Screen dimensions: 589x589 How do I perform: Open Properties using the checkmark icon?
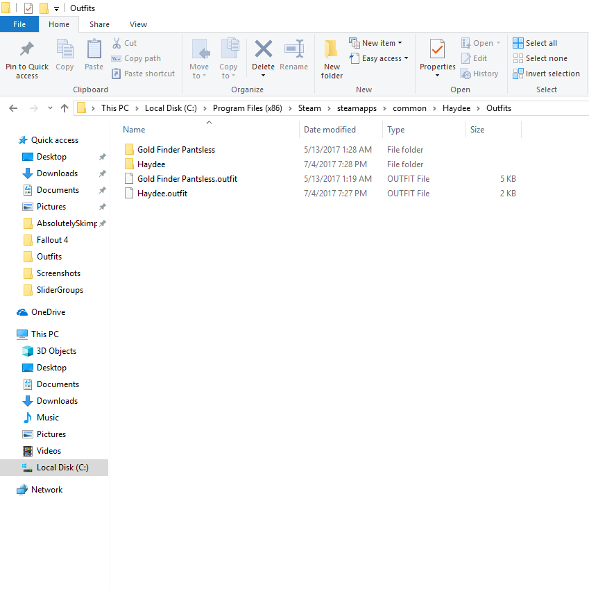(437, 51)
